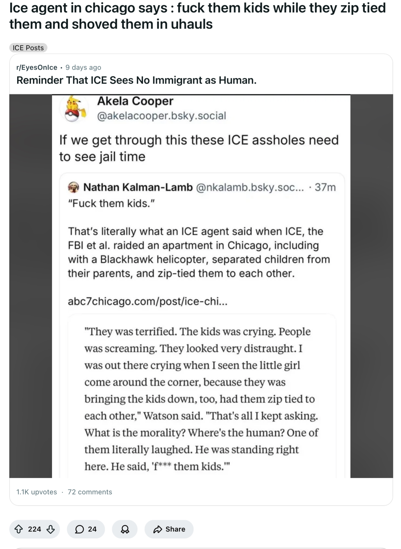Click the main post title text

197,16
